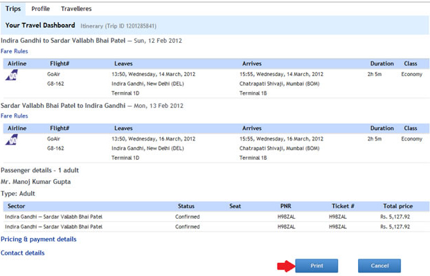Expand Contact details section
Screen dimensions: 430x276
[x=22, y=253]
